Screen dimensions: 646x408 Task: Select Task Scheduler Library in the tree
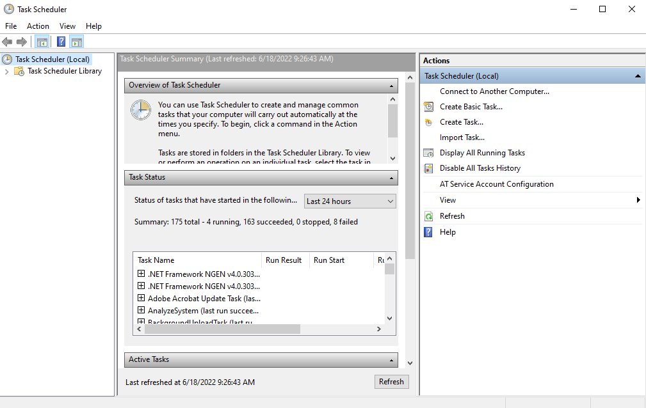(x=65, y=71)
